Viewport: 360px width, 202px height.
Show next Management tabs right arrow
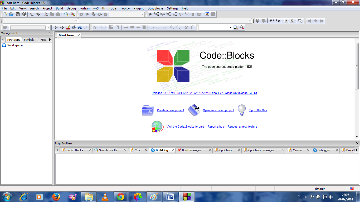tap(50, 40)
